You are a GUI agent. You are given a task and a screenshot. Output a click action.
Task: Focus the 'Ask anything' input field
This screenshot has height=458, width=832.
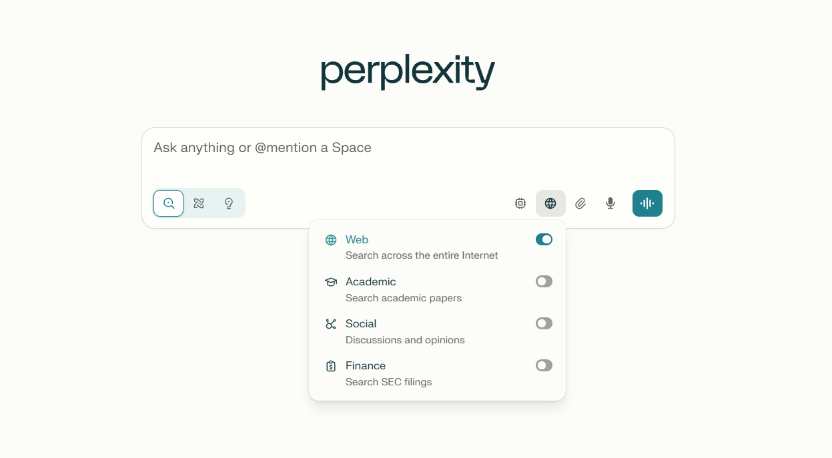tap(408, 157)
